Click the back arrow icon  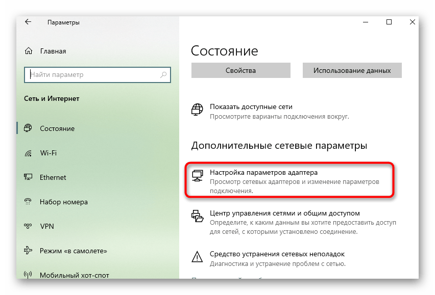pos(28,22)
